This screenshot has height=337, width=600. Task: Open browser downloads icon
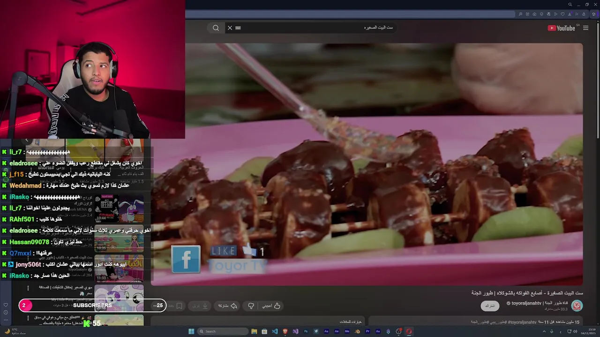point(570,14)
